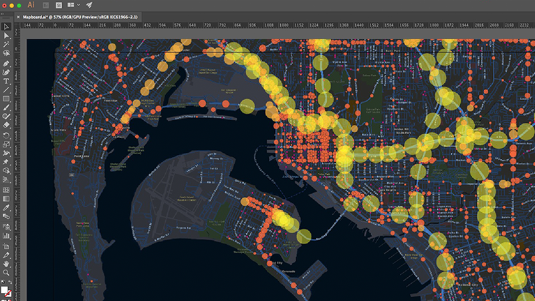Choose the Type tool

pyautogui.click(x=6, y=80)
